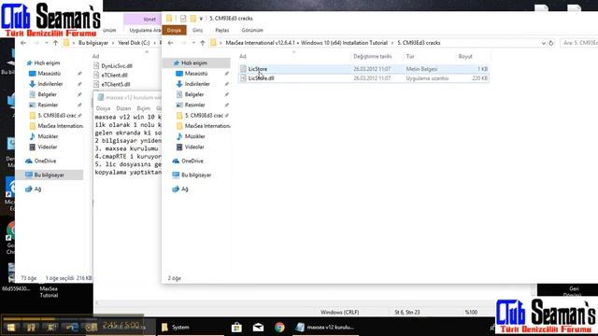Click Yerel Disk (C:) breadcrumb in back window

click(x=134, y=43)
